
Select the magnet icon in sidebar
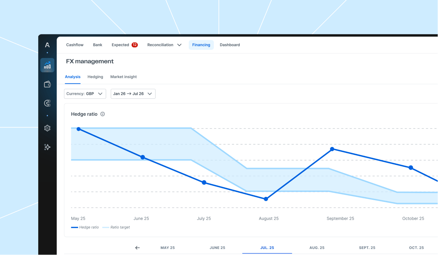click(x=47, y=103)
